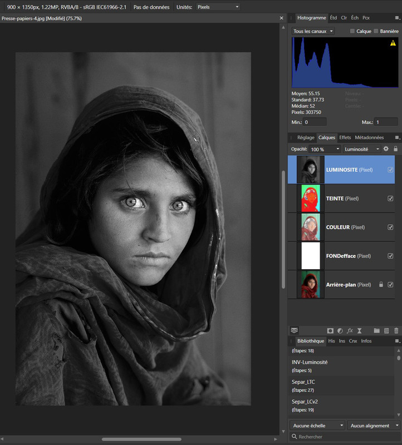Select the Arrière-plan layer thumbnail

click(x=311, y=284)
